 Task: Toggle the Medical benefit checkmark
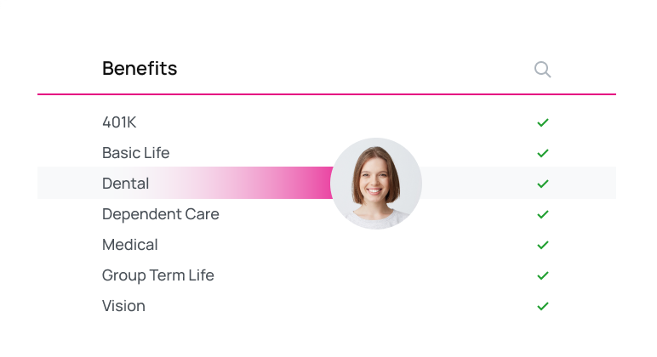click(543, 245)
